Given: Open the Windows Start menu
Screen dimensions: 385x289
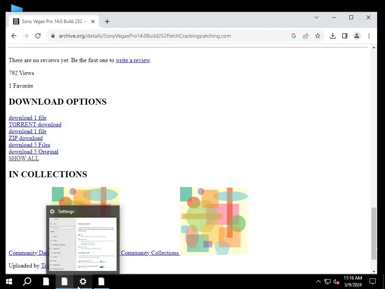Looking at the screenshot, I should click(x=9, y=281).
